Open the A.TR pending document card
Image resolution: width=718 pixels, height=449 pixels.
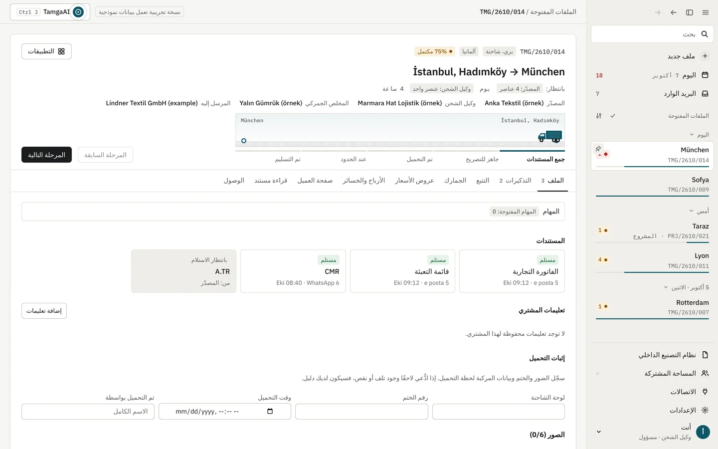click(x=183, y=271)
